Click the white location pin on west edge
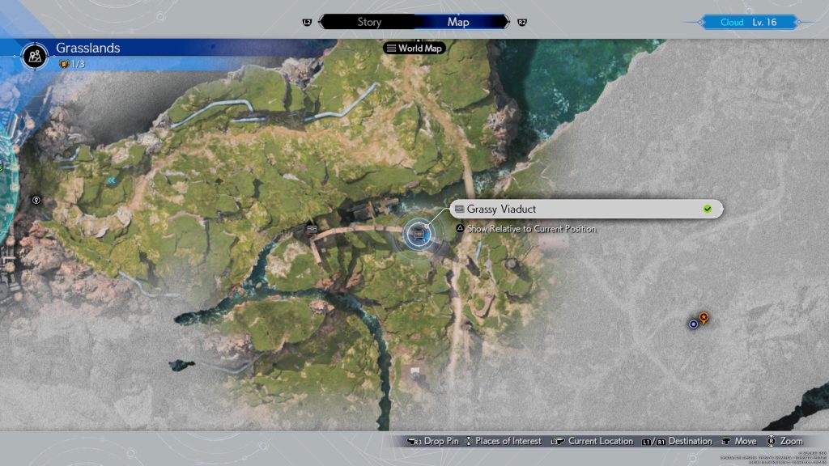 (x=36, y=200)
